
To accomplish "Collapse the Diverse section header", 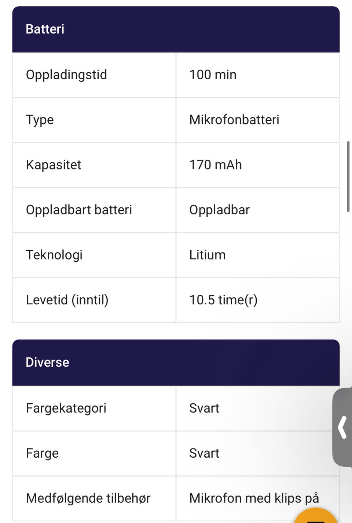I will click(x=176, y=363).
